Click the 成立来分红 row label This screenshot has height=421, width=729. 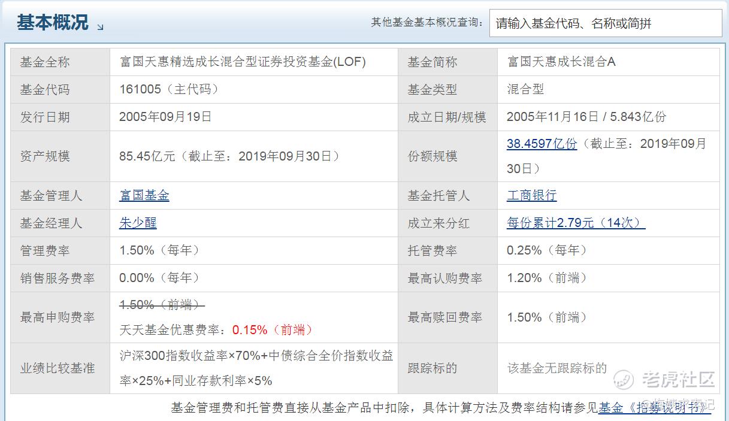[438, 223]
